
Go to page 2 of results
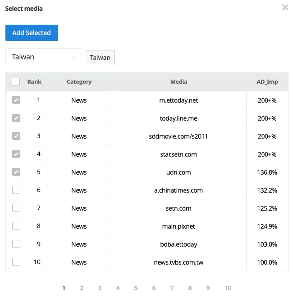(x=82, y=288)
